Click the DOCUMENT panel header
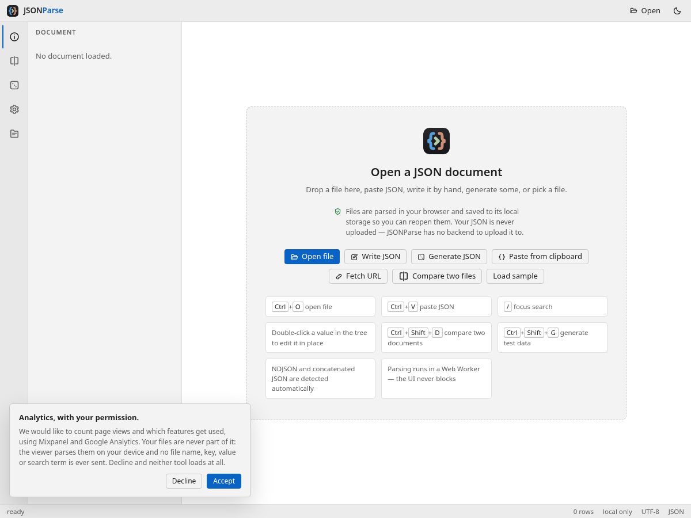This screenshot has height=518, width=691. [56, 33]
